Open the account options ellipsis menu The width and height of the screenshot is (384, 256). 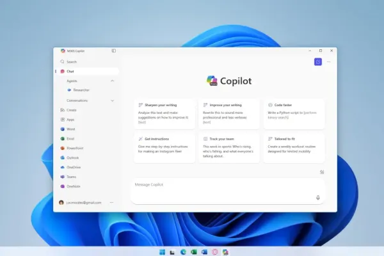(x=111, y=203)
